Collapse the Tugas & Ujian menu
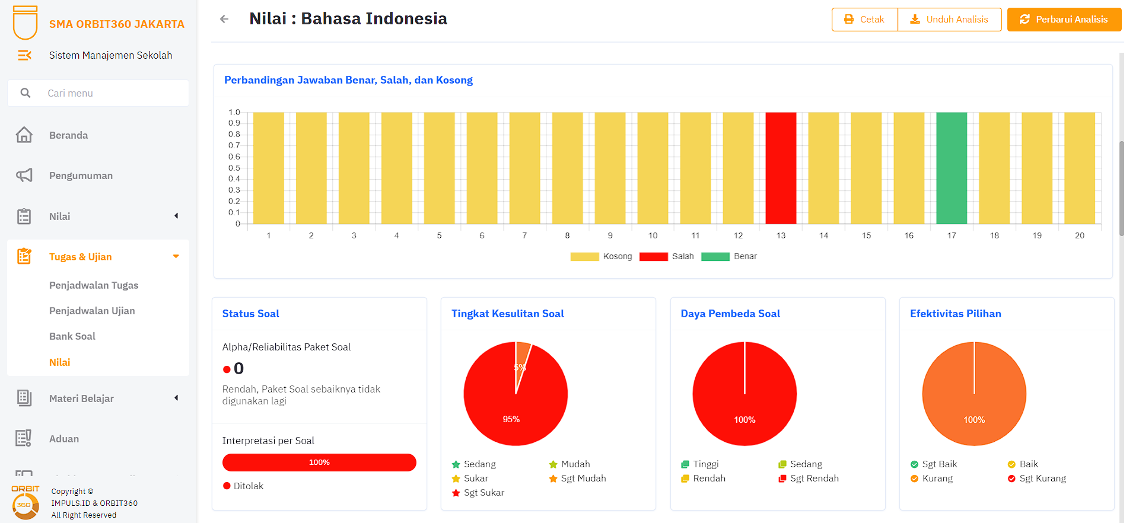The image size is (1139, 523). point(176,256)
